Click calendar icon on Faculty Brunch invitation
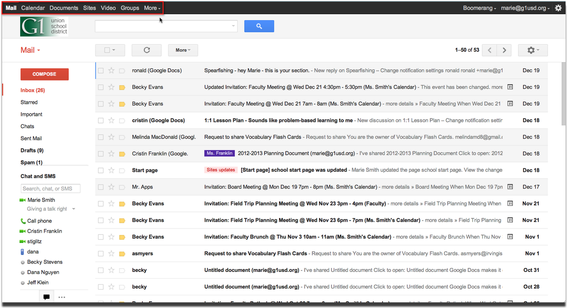 click(510, 237)
